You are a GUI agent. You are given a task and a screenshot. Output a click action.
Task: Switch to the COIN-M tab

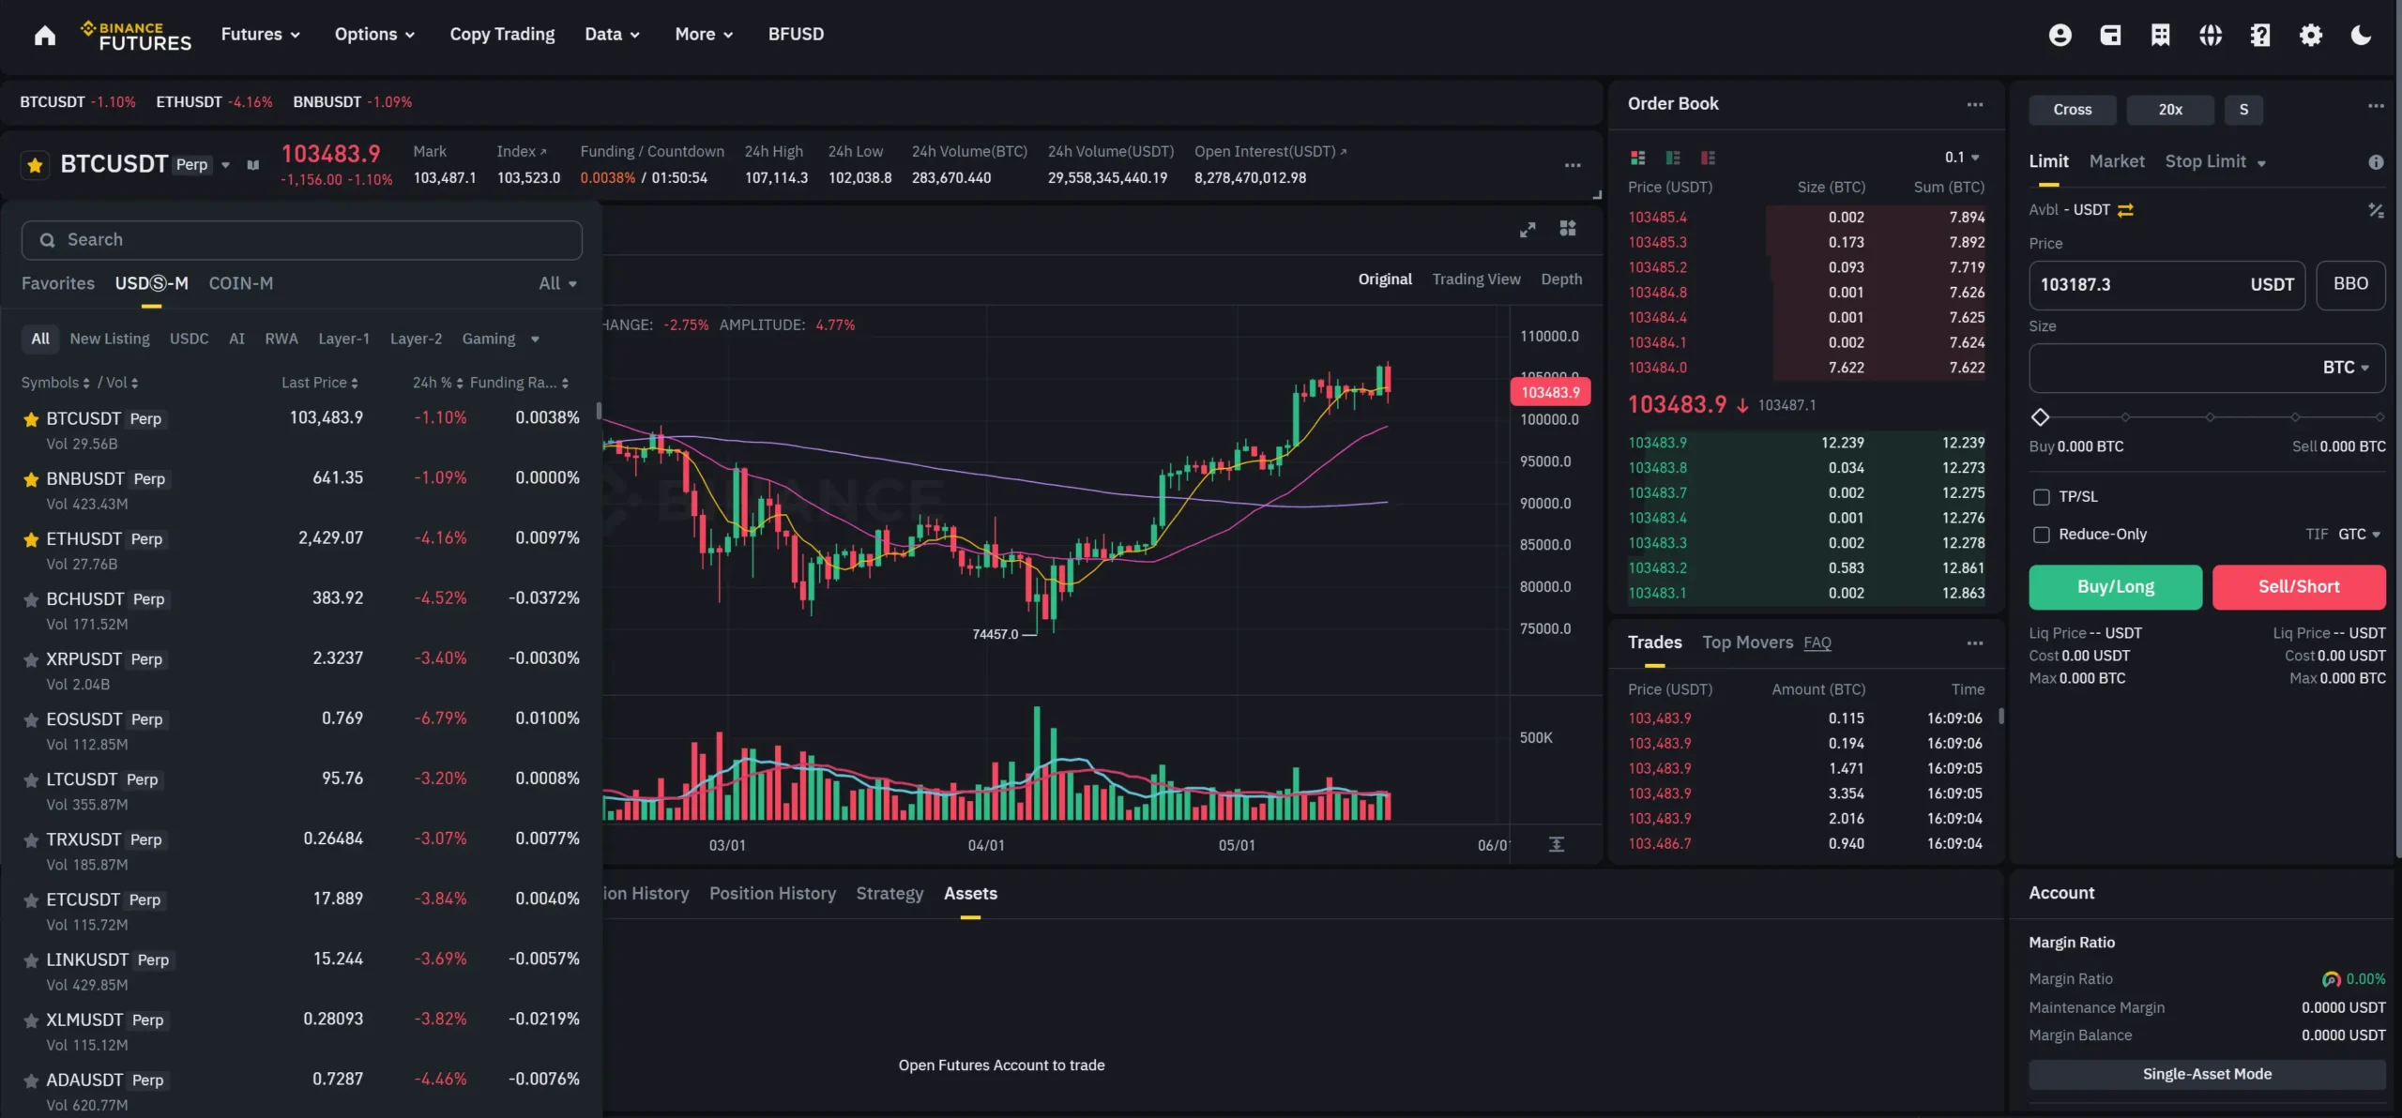(x=241, y=283)
